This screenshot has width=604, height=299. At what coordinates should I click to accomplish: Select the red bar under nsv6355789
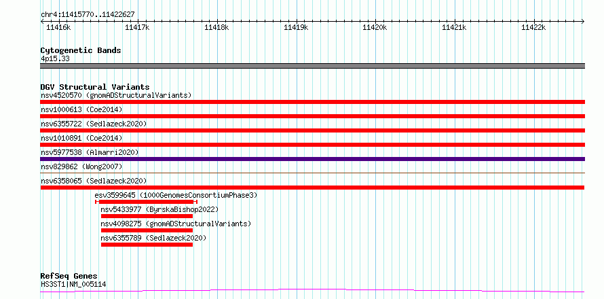[x=147, y=245]
